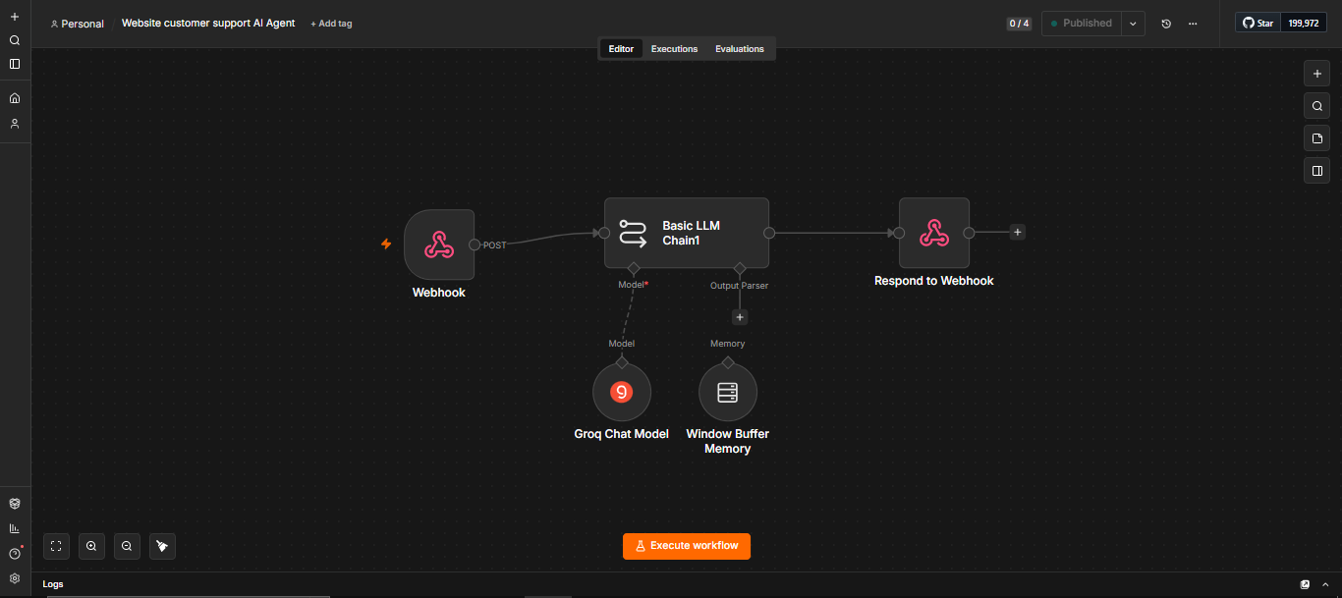Switch to the Evaluations tab
Screen dimensions: 1342x598
coord(740,49)
